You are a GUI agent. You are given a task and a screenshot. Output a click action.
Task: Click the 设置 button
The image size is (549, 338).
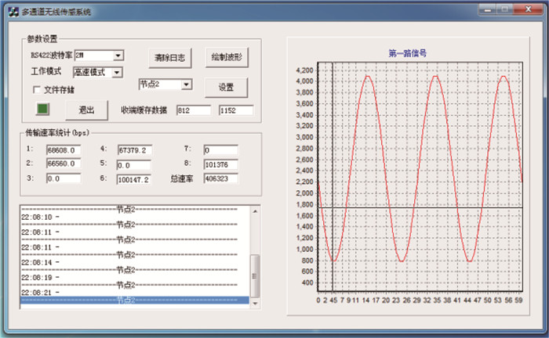tap(227, 86)
